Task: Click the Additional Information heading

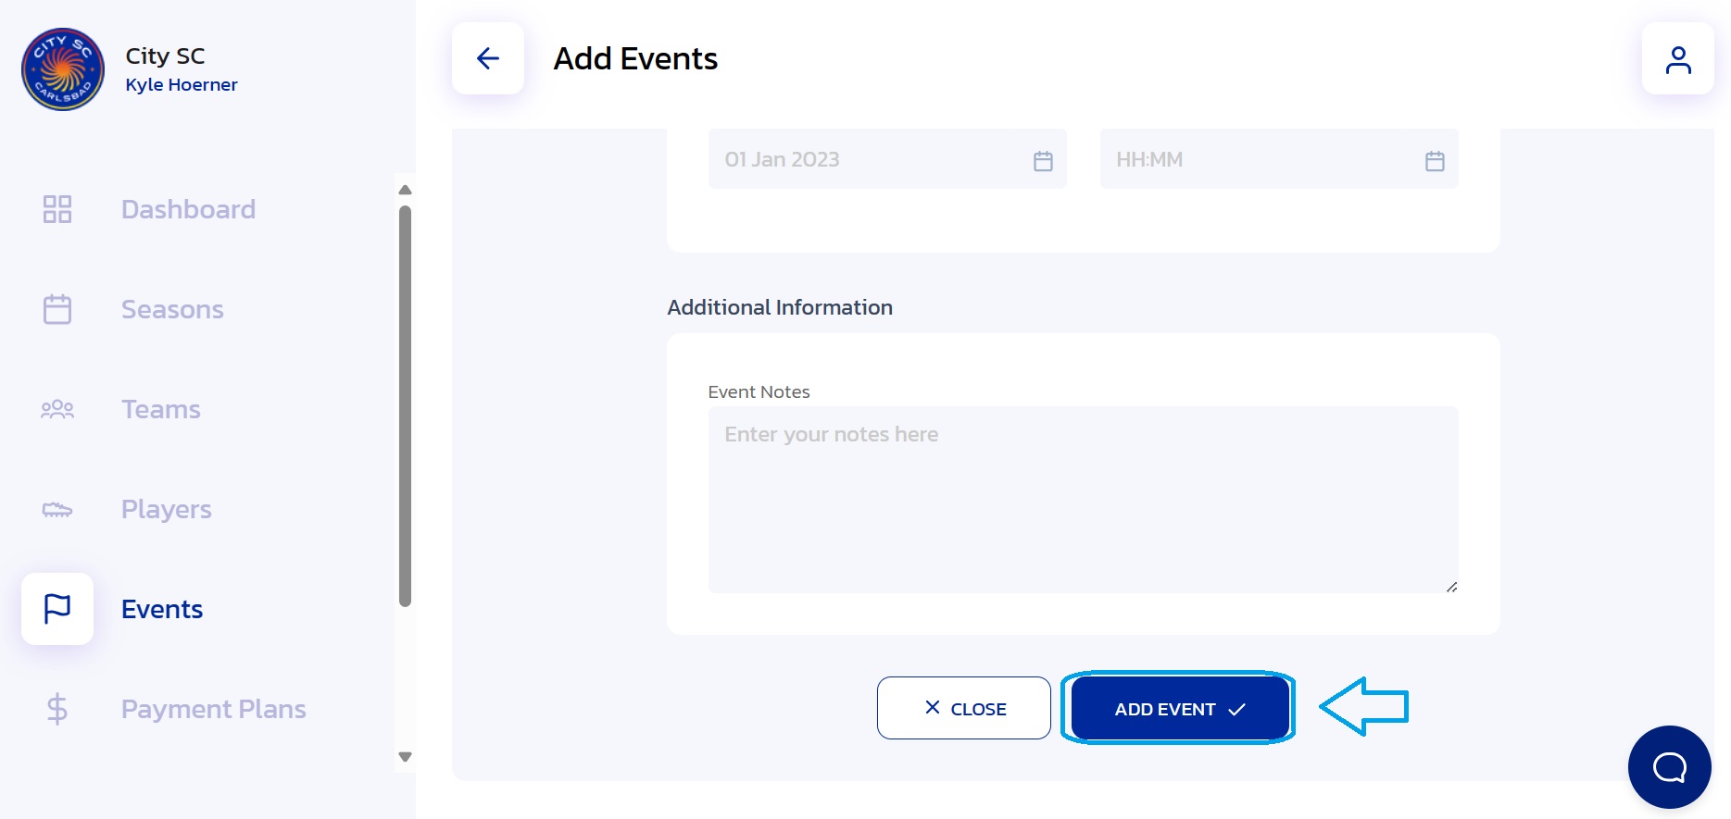Action: (x=780, y=307)
